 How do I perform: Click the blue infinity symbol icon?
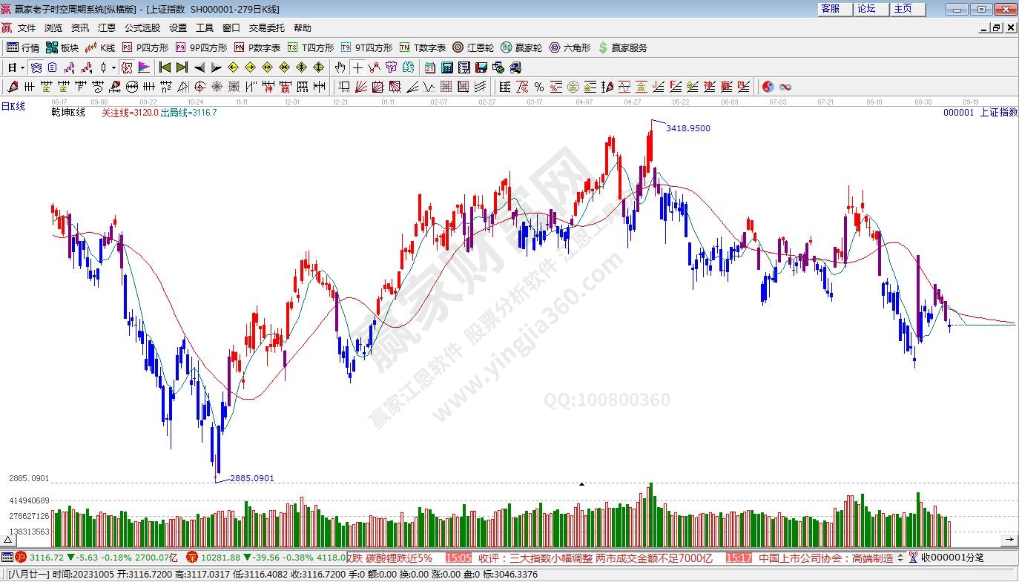click(785, 87)
